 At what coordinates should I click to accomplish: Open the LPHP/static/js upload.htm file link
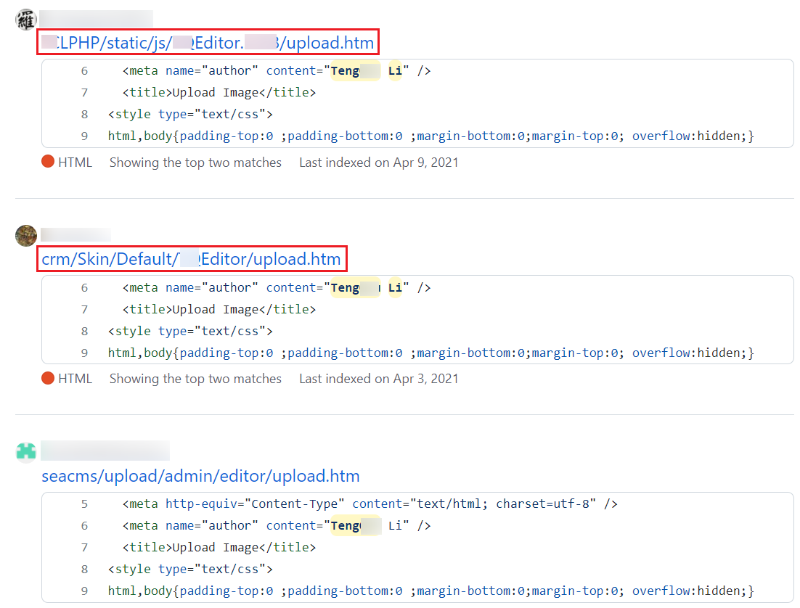[x=208, y=43]
